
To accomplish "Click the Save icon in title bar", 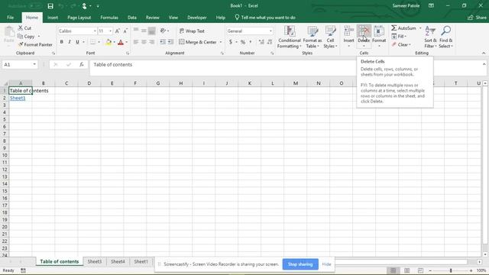I will [50, 6].
